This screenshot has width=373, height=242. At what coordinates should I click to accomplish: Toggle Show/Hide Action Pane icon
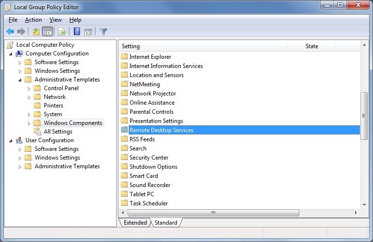[x=88, y=32]
